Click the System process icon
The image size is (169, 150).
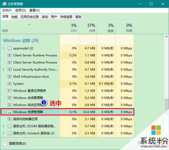coord(9,84)
